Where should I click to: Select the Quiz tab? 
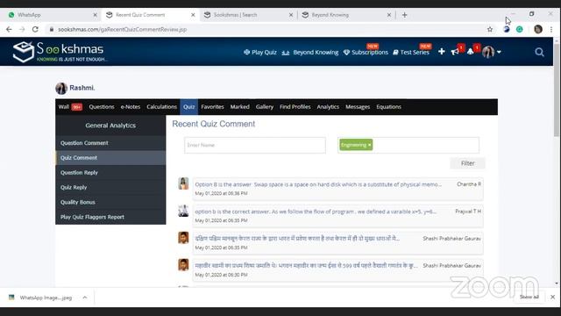(189, 107)
